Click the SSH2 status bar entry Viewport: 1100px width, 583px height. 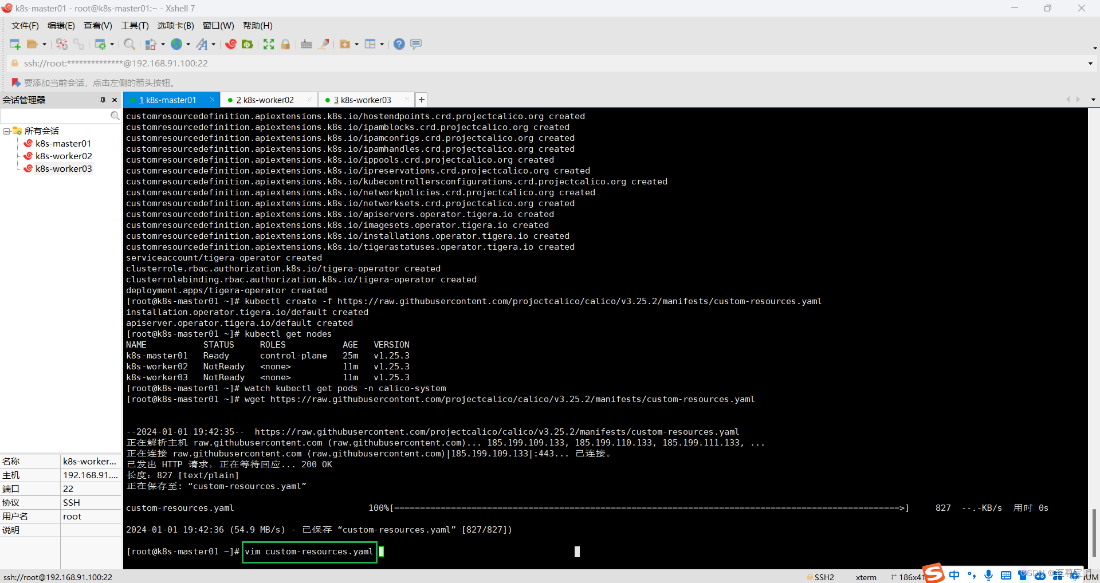tap(820, 577)
